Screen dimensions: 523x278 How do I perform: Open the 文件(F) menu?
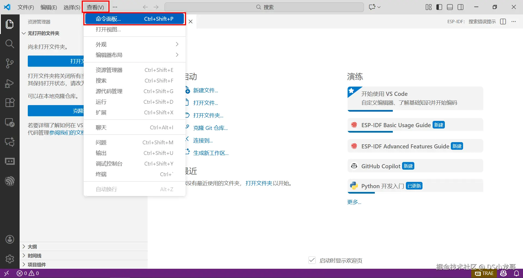pyautogui.click(x=26, y=7)
